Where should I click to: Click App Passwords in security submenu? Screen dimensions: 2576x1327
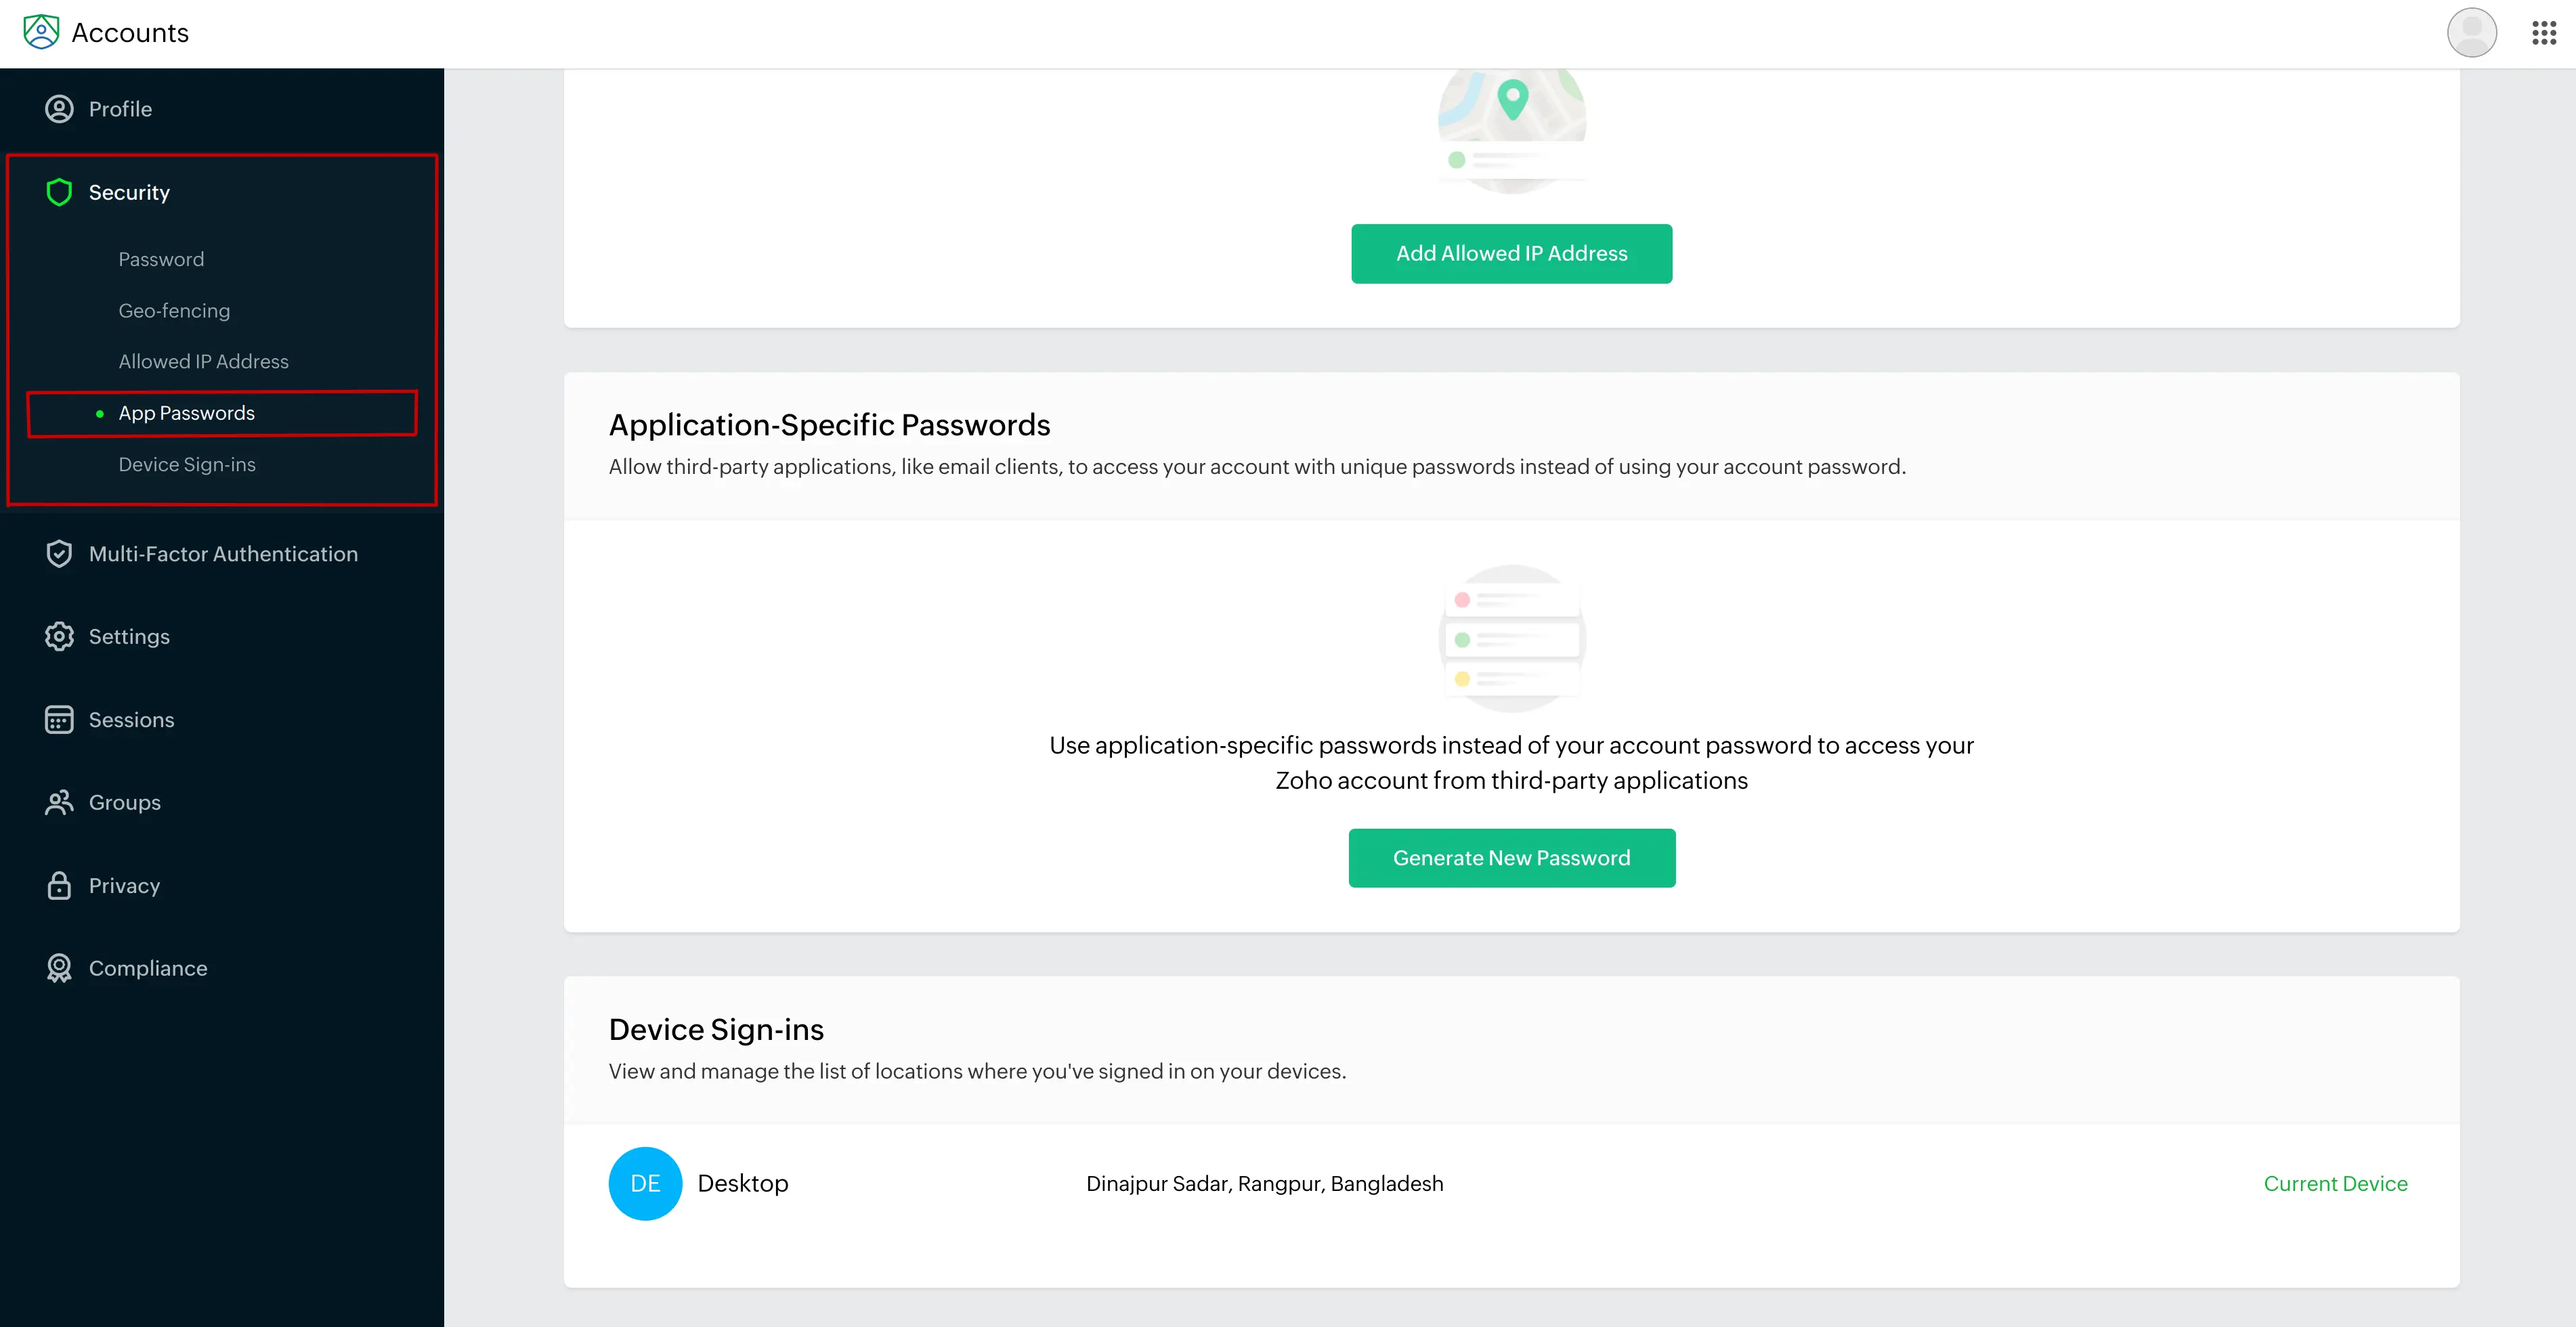[186, 413]
